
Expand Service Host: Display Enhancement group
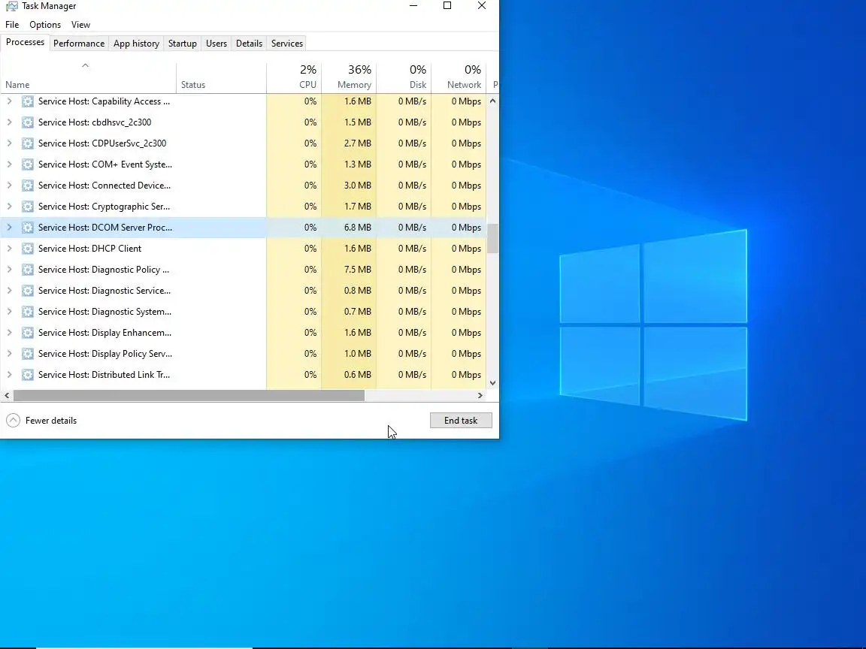[x=9, y=333]
